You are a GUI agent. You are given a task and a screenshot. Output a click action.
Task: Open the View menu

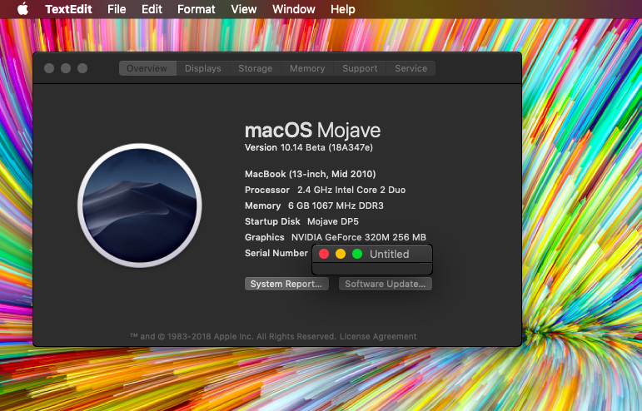pos(244,9)
